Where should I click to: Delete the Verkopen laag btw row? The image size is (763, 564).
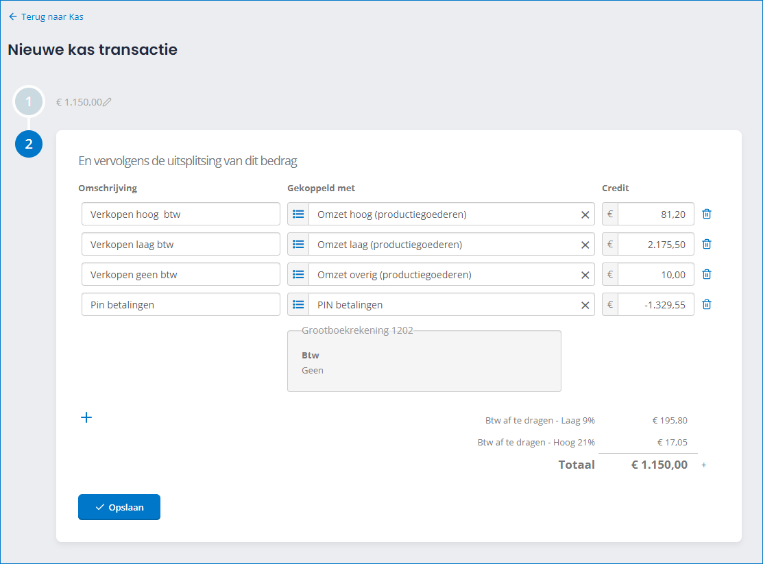point(707,244)
